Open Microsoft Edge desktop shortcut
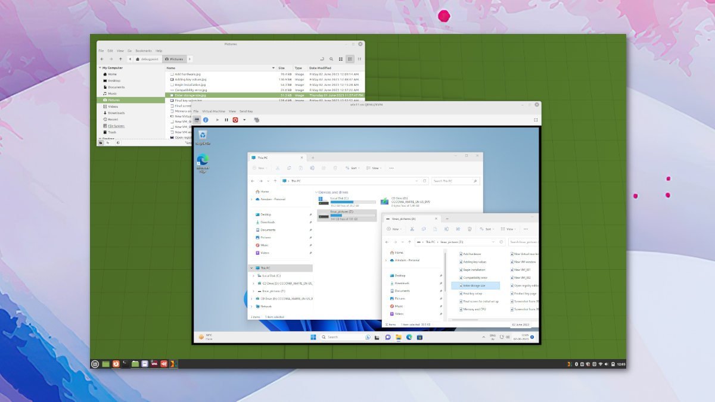Image resolution: width=715 pixels, height=402 pixels. pyautogui.click(x=203, y=163)
